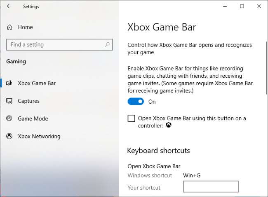Image resolution: width=268 pixels, height=197 pixels.
Task: Select the Game Mode label
Action: coord(33,118)
